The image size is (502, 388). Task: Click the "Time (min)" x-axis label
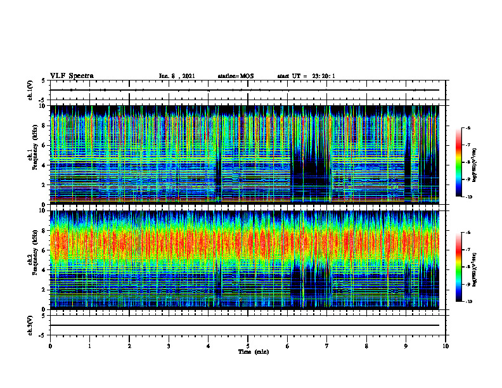click(x=254, y=352)
